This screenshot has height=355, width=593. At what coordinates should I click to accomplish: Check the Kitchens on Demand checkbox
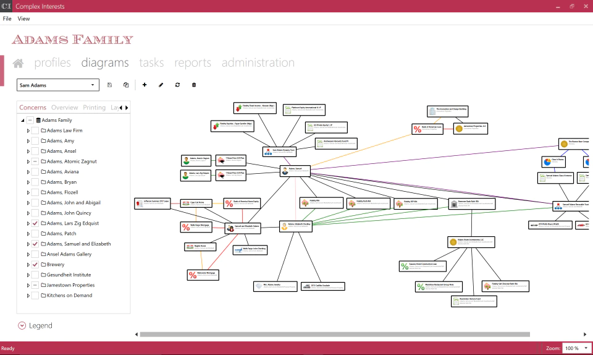[35, 296]
